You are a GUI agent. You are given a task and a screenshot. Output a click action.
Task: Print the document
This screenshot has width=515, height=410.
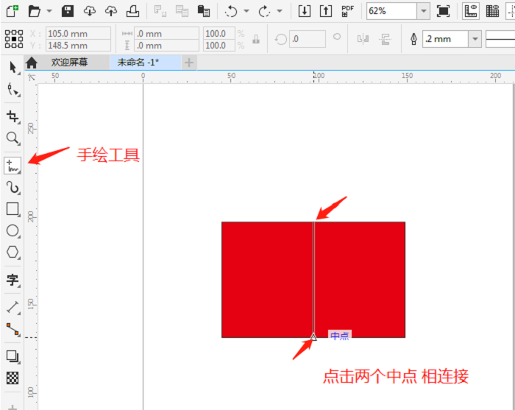coord(132,11)
